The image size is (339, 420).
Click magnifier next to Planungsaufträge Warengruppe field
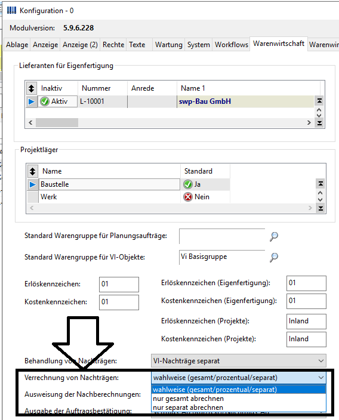click(273, 236)
